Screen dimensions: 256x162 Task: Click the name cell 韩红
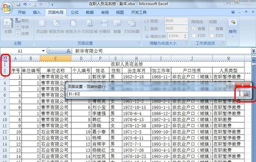(x=100, y=120)
